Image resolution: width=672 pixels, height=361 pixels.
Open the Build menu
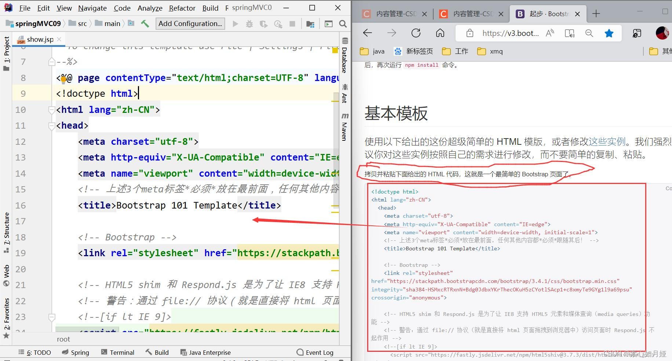point(211,8)
